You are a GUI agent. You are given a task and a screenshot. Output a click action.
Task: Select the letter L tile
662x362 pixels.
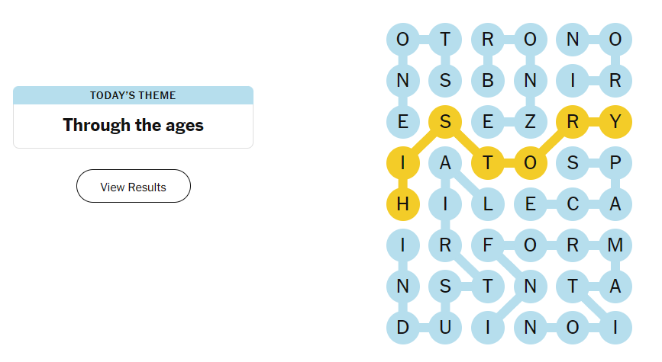point(488,204)
